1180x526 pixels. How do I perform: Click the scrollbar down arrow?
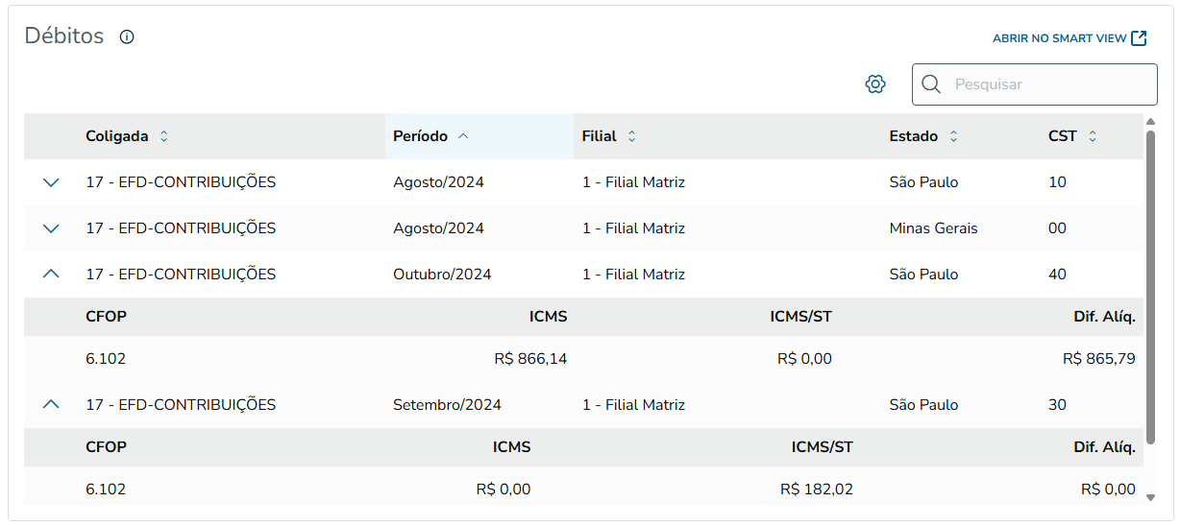pos(1151,497)
